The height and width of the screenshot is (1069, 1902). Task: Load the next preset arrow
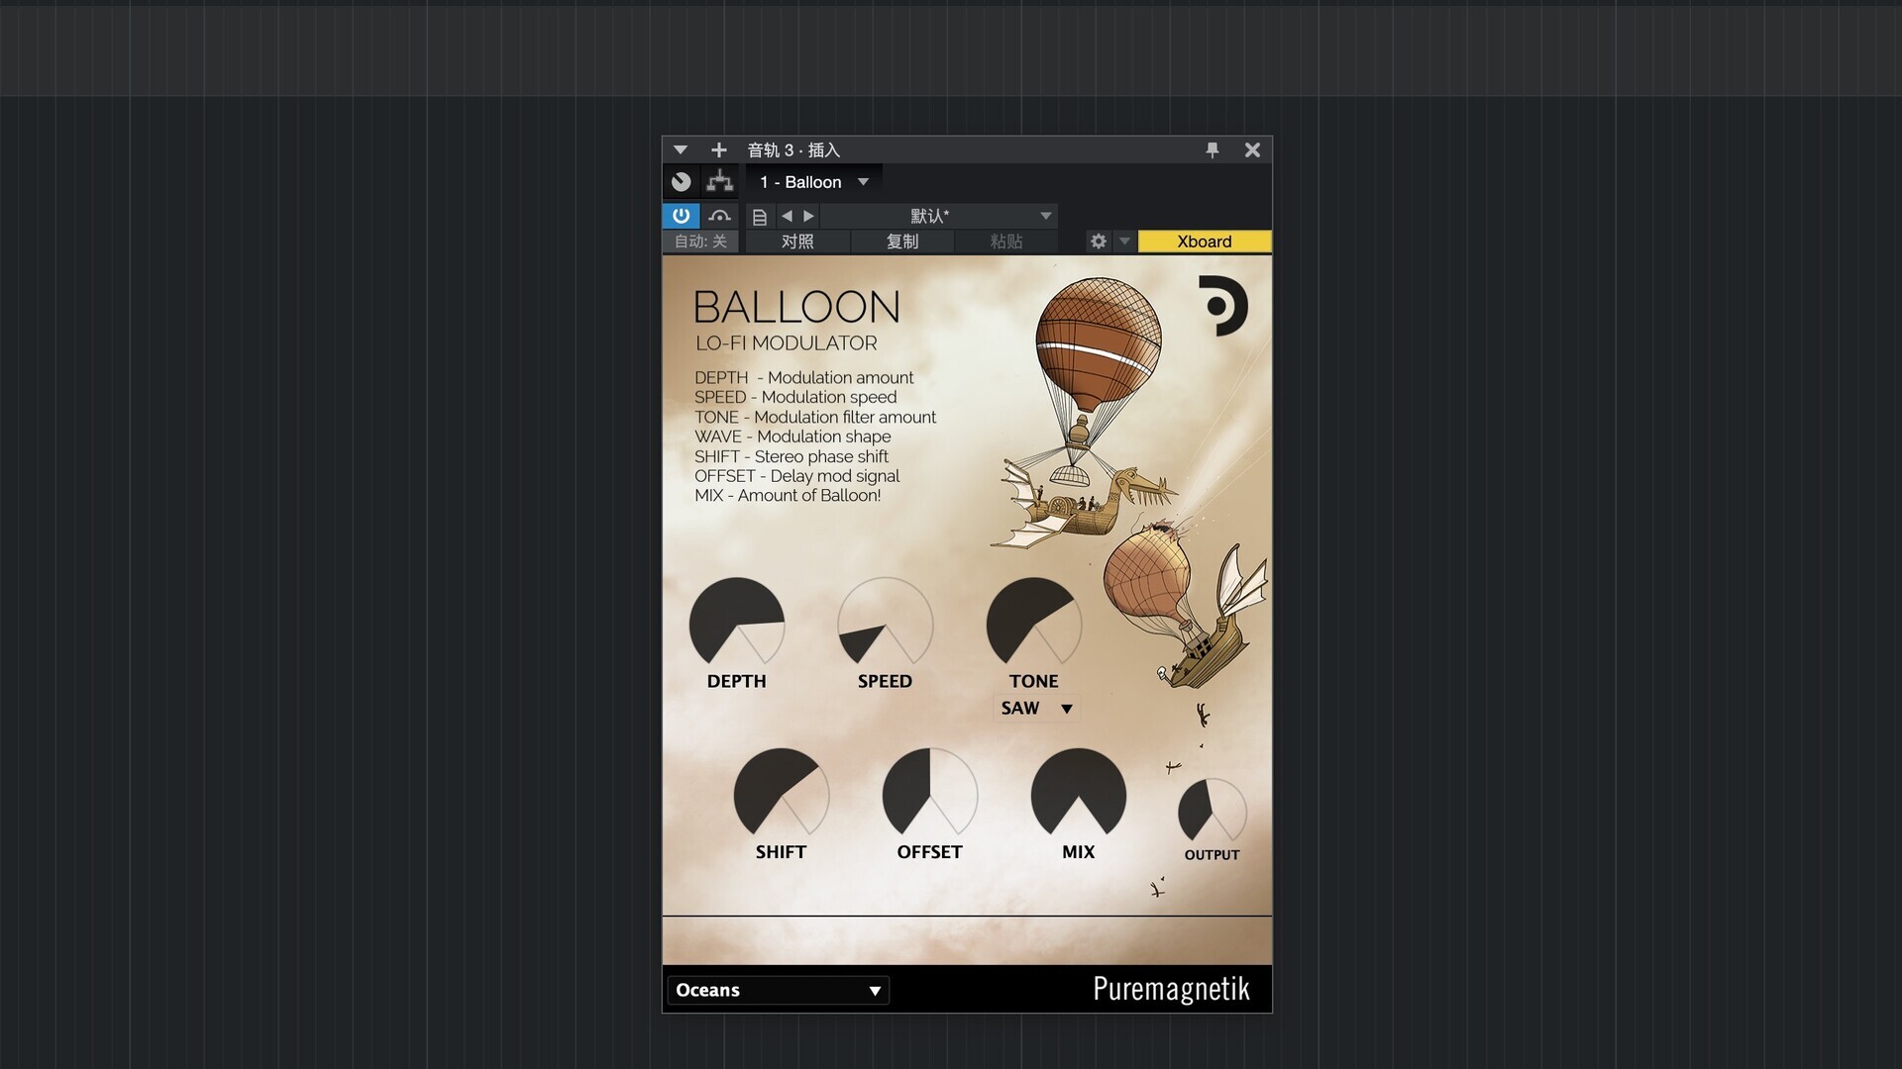coord(809,216)
